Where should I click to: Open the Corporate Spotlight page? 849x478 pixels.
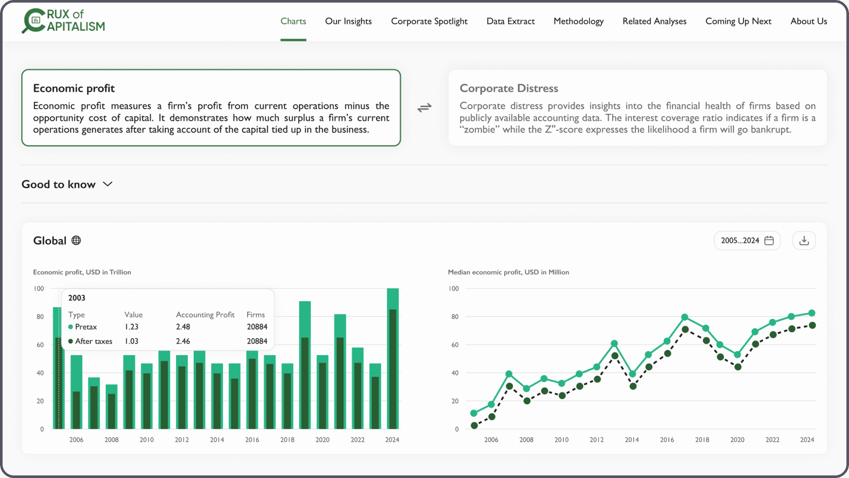(x=429, y=21)
